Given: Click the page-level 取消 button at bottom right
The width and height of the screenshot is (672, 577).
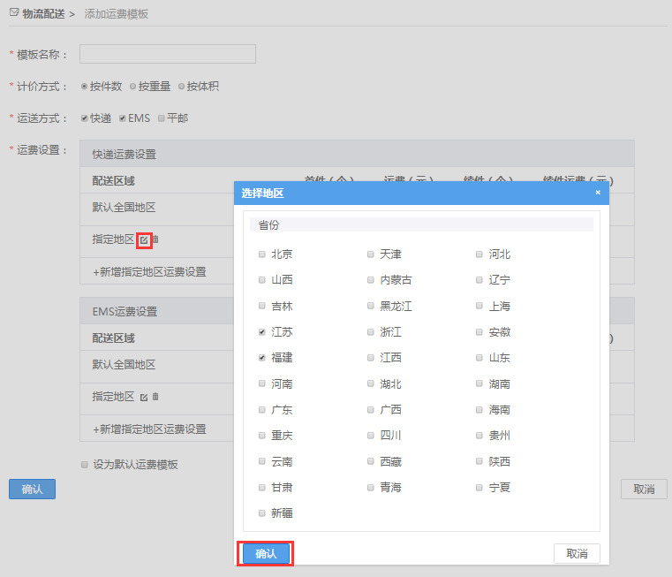Looking at the screenshot, I should click(x=644, y=490).
